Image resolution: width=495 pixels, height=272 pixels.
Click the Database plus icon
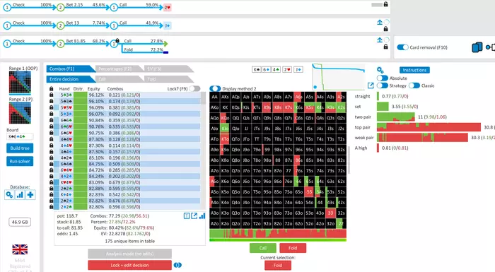pos(30,195)
